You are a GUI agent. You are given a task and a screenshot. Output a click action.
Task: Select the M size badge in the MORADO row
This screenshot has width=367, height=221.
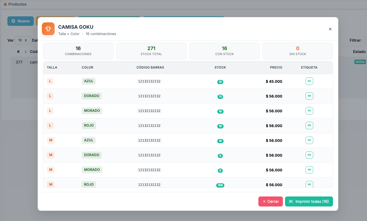pos(51,170)
